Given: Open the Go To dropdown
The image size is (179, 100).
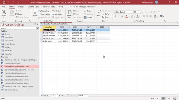Looking at the screenshot, I should (106, 14).
